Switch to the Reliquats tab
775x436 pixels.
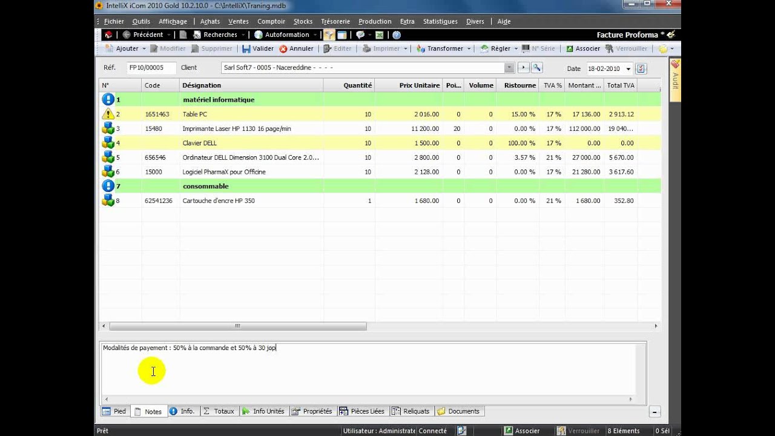411,411
